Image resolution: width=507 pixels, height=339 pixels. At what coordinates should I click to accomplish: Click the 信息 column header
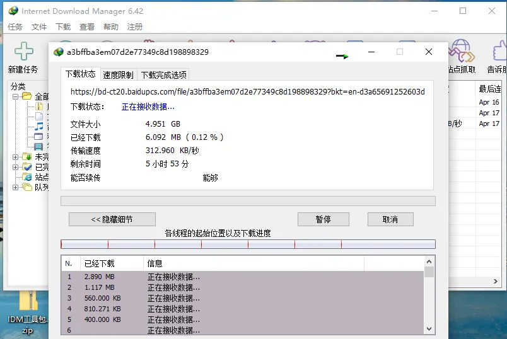(x=254, y=264)
